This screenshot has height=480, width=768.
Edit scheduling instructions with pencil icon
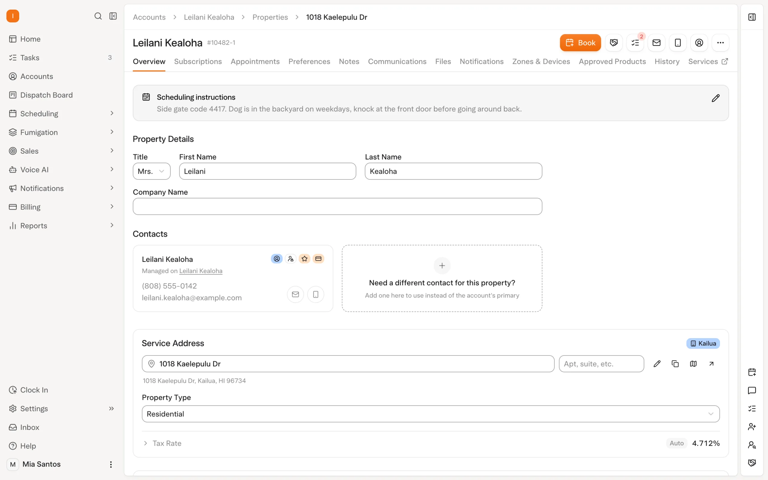[715, 98]
